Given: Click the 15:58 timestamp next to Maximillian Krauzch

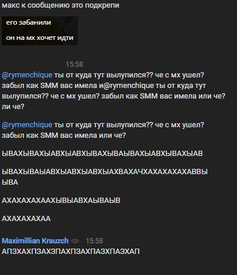Looking at the screenshot, I should point(94,241).
